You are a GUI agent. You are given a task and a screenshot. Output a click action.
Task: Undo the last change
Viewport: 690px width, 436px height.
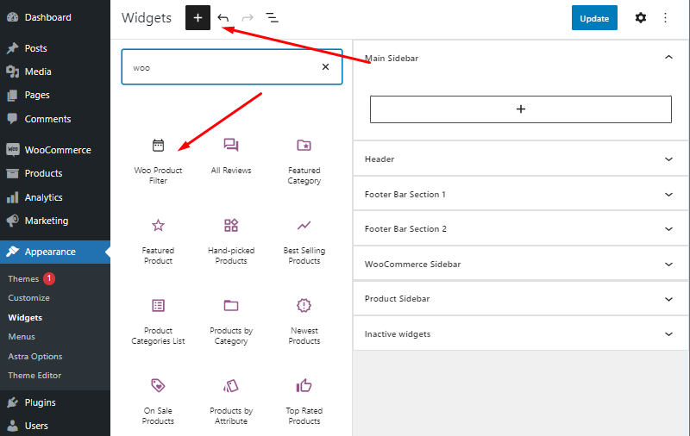[x=223, y=17]
